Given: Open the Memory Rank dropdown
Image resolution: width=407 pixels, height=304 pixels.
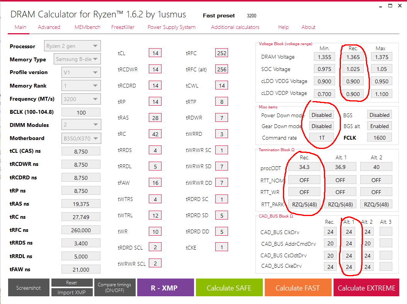Looking at the screenshot, I should tap(81, 86).
